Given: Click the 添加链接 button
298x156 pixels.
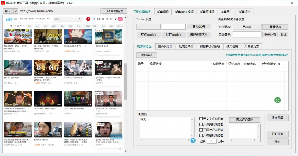Looking at the screenshot, I should pyautogui.click(x=147, y=55).
